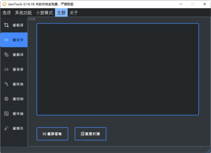Viewport: 211px width, 153px height.
Task: Select the 酱识字 OCR icon in sidebar
Action: 6,40
